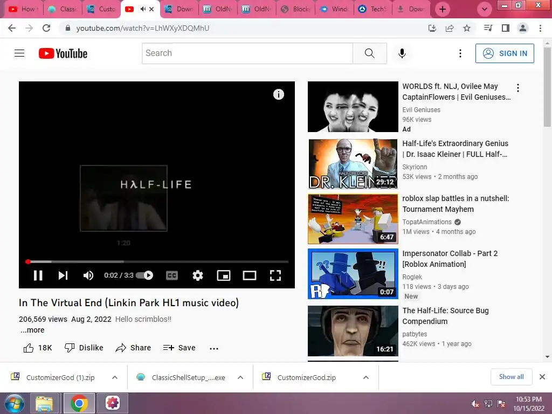Open media controls icon in toolbar
The image size is (552, 414).
488,28
